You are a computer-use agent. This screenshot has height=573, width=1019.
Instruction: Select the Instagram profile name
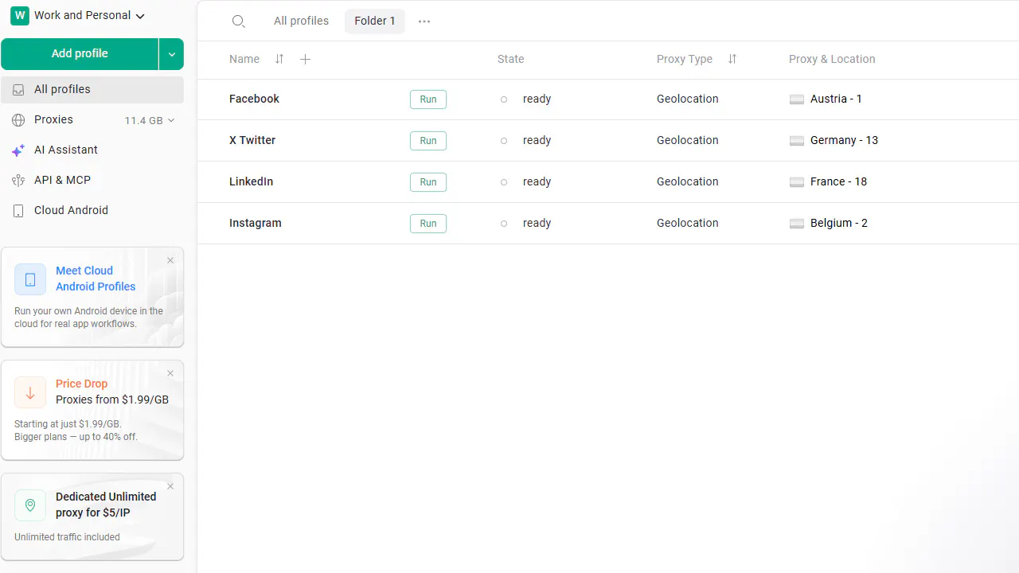[256, 223]
